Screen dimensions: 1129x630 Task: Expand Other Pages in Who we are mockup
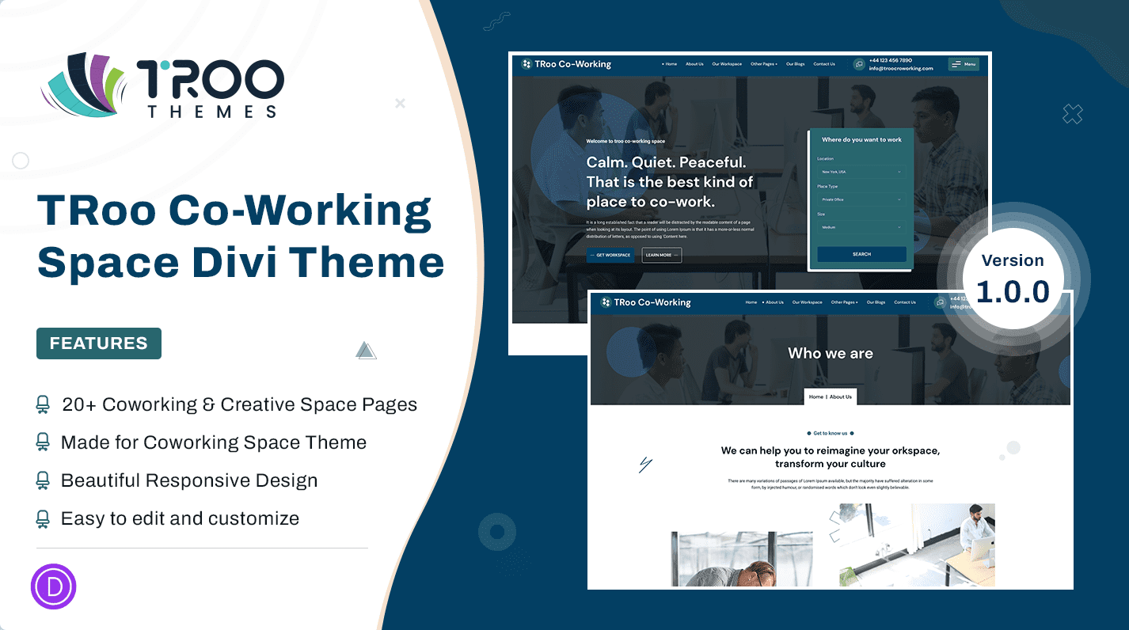point(845,302)
